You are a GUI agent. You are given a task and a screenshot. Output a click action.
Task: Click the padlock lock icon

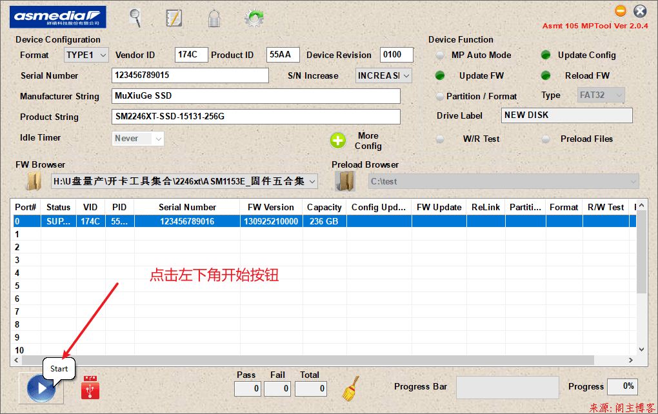[214, 18]
